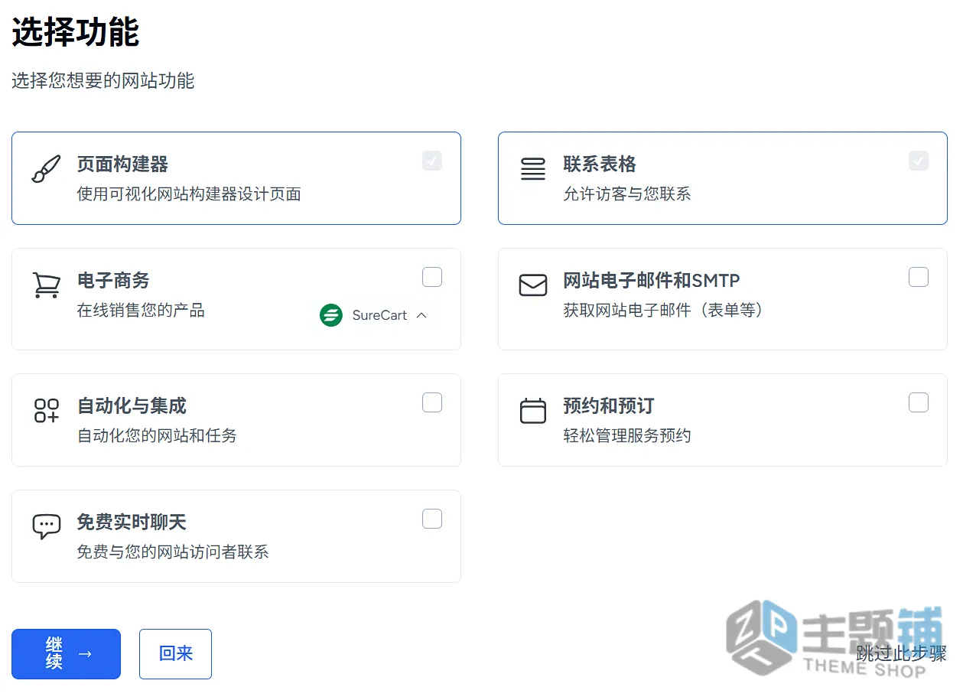Click the description 免费与您的网站访问者联系
The image size is (963, 700).
pos(173,552)
